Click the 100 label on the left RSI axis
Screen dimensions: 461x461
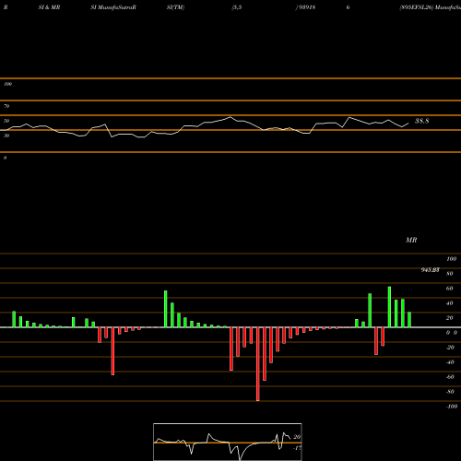click(x=7, y=84)
